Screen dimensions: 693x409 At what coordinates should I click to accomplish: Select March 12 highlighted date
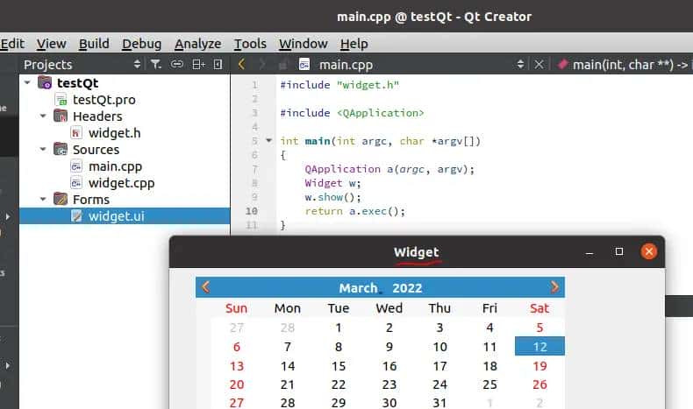tap(539, 346)
